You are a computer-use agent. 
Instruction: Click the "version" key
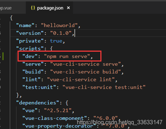(x=30, y=33)
